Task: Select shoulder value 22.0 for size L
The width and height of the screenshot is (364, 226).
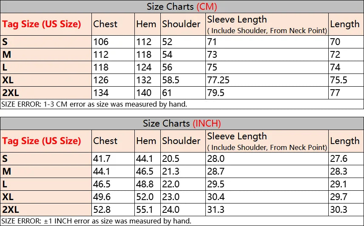Action: point(171,184)
